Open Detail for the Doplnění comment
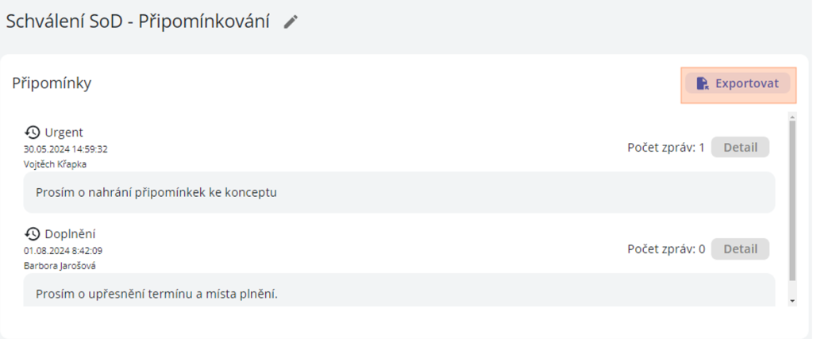 click(x=740, y=248)
